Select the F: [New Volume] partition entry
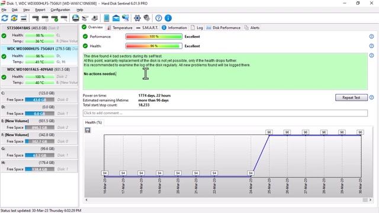The width and height of the screenshot is (379, 213). tap(39, 138)
